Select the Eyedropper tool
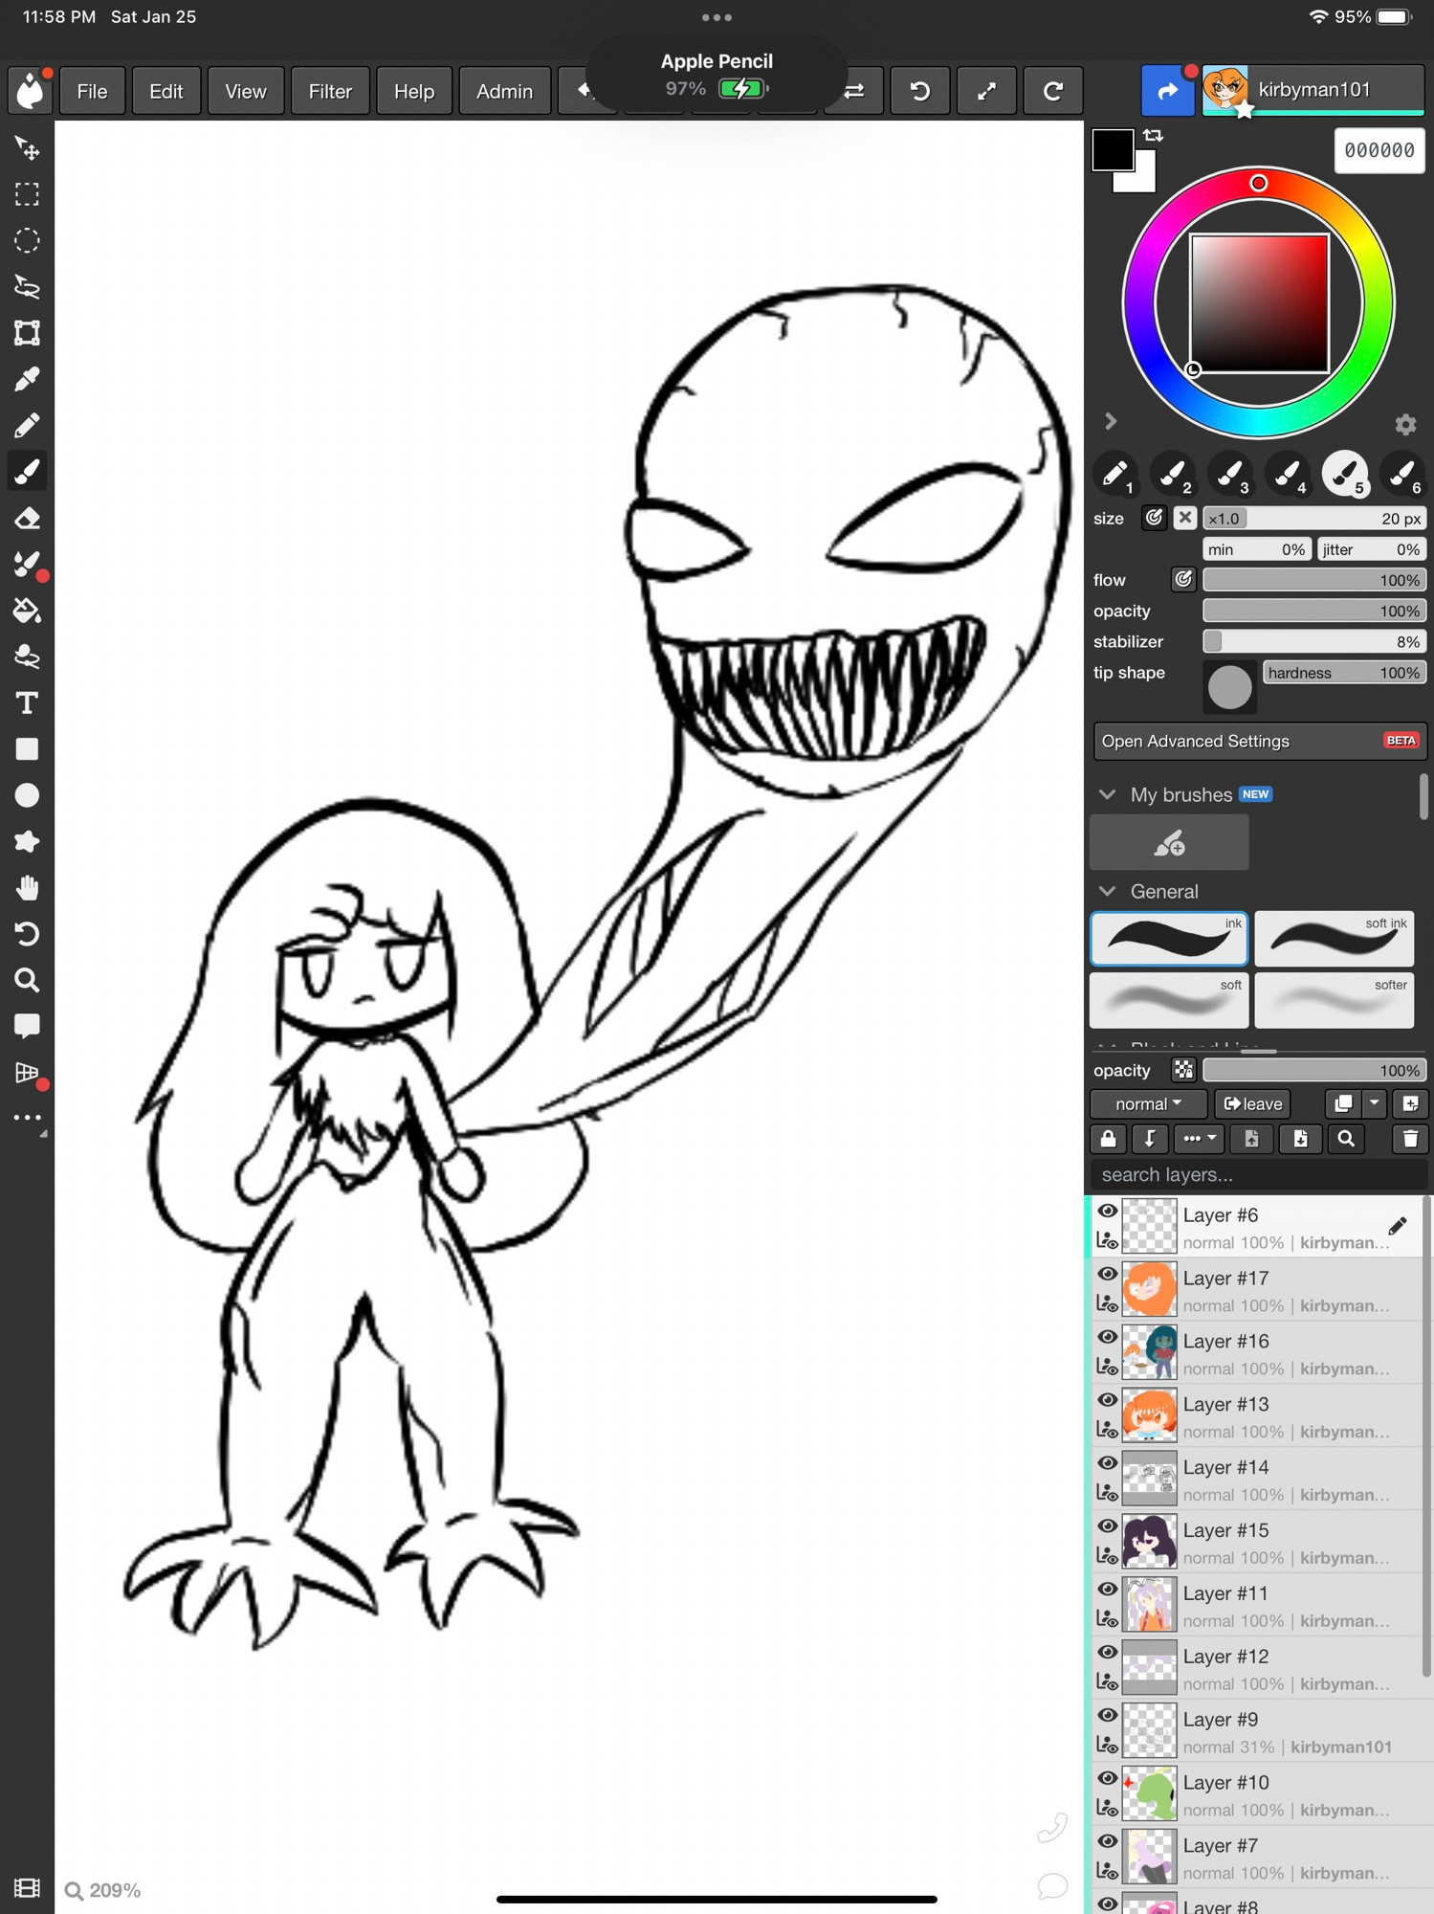Screen dimensions: 1434x1914 coord(27,379)
